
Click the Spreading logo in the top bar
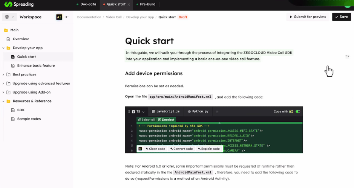[19, 4]
